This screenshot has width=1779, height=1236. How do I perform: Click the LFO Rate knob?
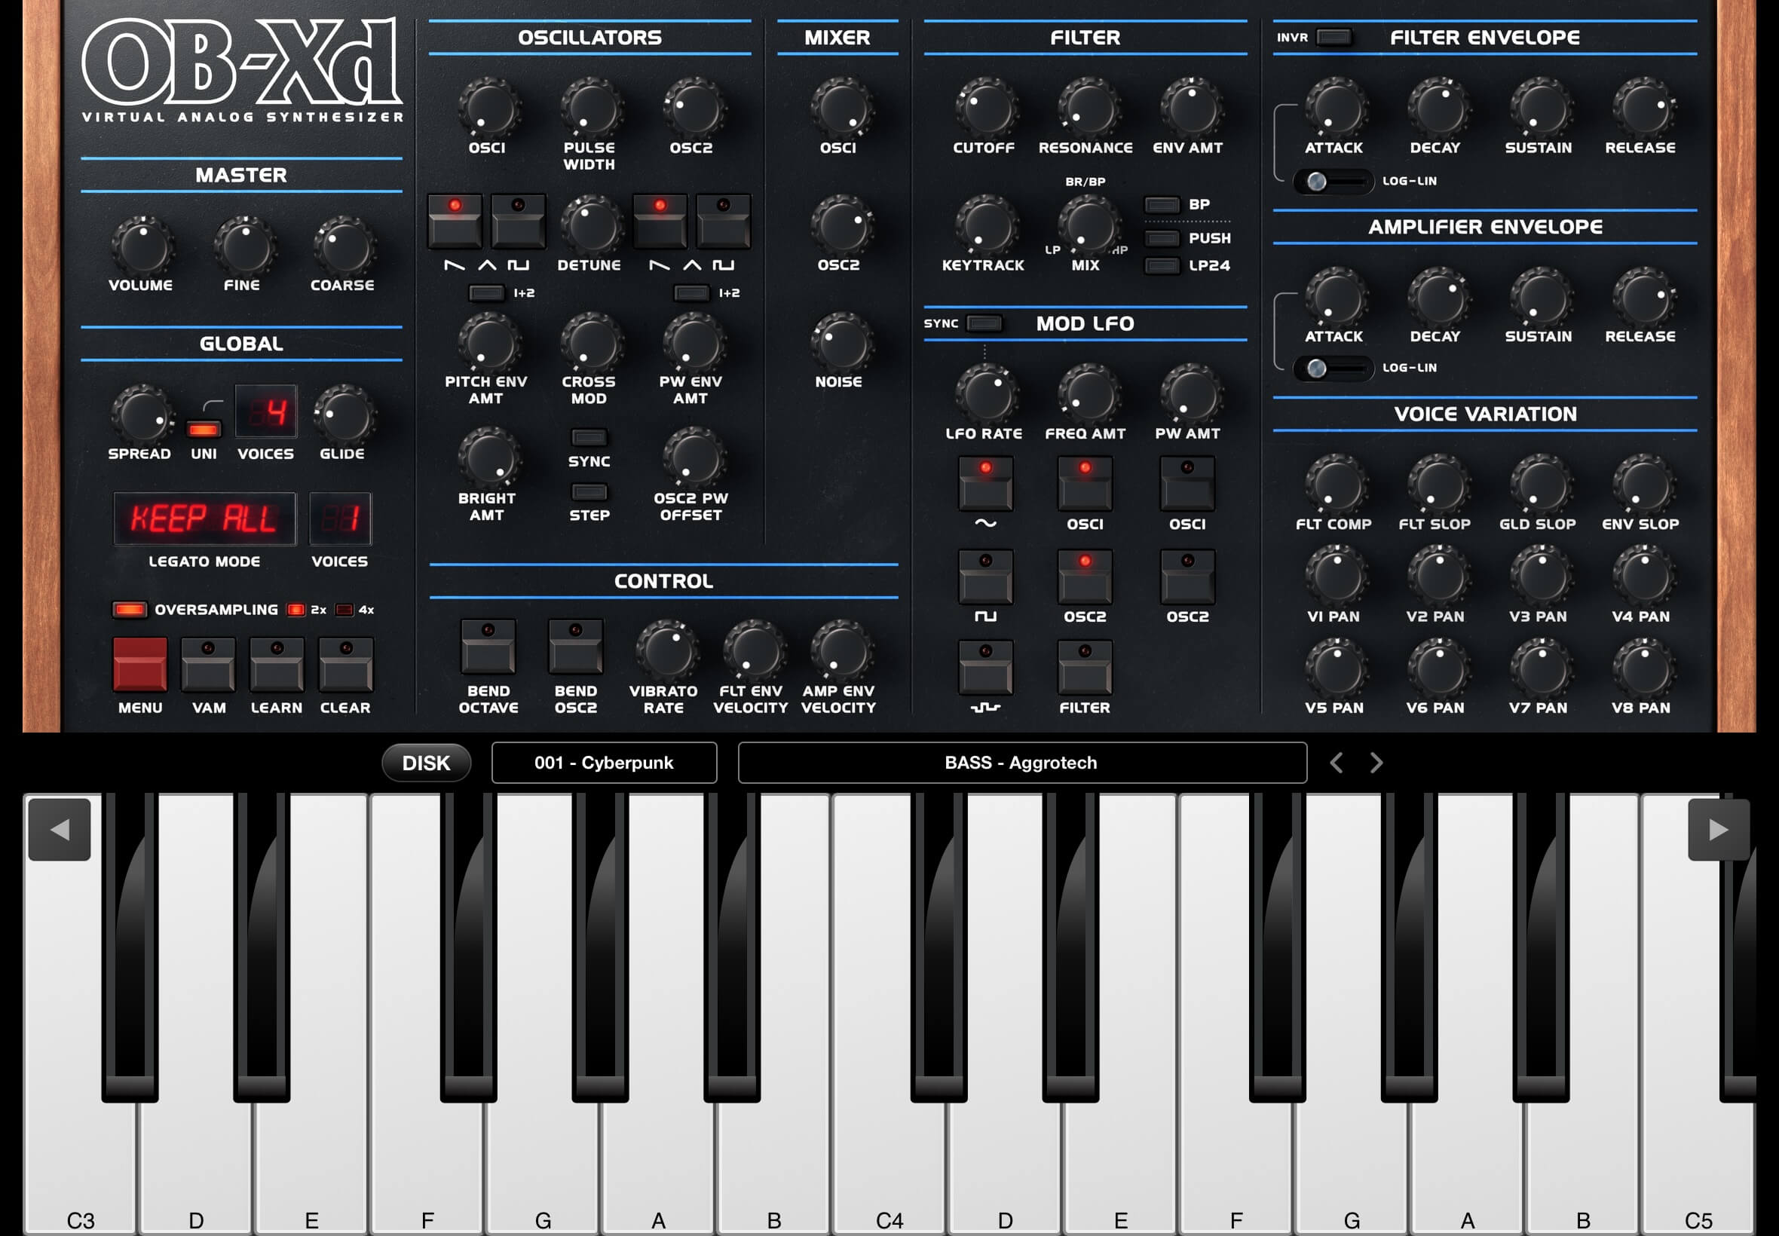click(x=985, y=393)
